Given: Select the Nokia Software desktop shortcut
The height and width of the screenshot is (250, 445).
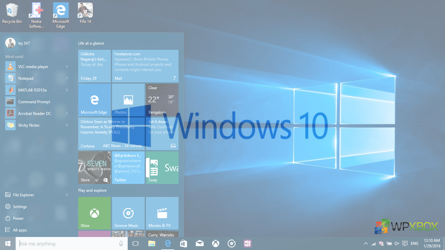Looking at the screenshot, I should coord(36,15).
